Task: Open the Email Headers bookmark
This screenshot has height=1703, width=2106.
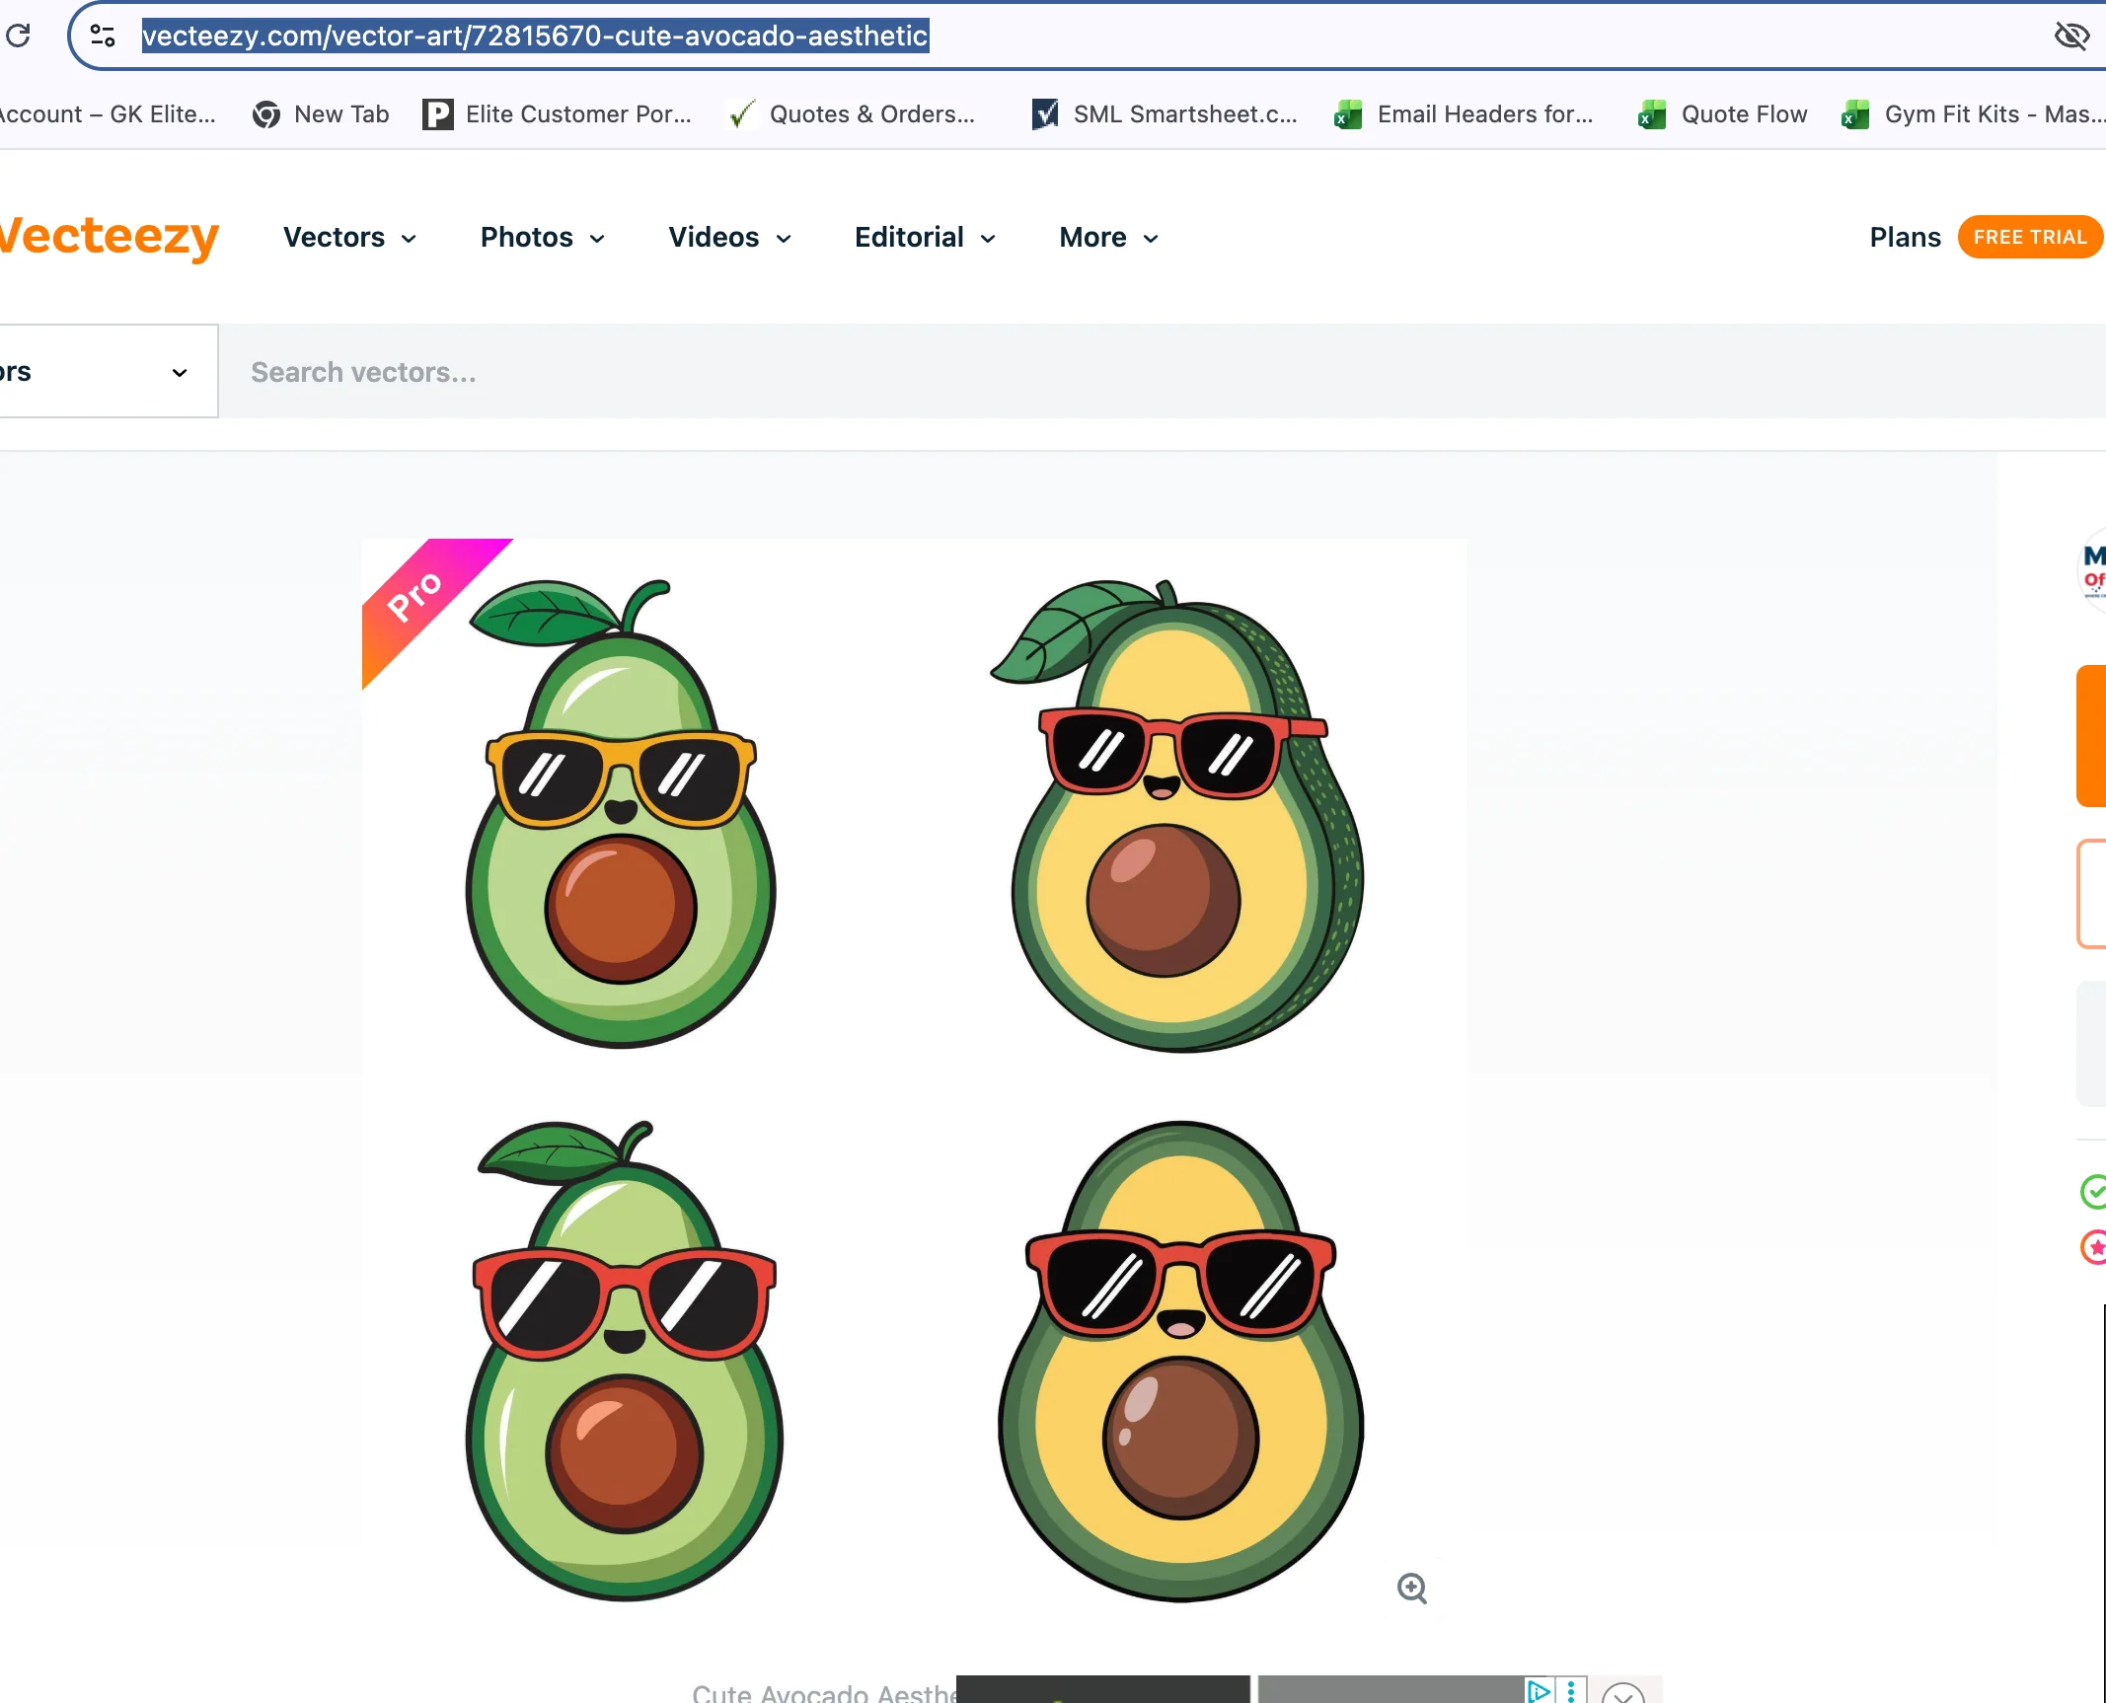Action: 1464,114
